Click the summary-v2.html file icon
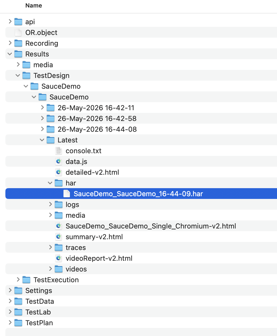Screen dimensions: 277x336 click(59, 237)
